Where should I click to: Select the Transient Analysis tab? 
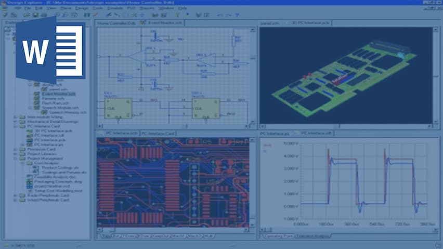(x=312, y=236)
